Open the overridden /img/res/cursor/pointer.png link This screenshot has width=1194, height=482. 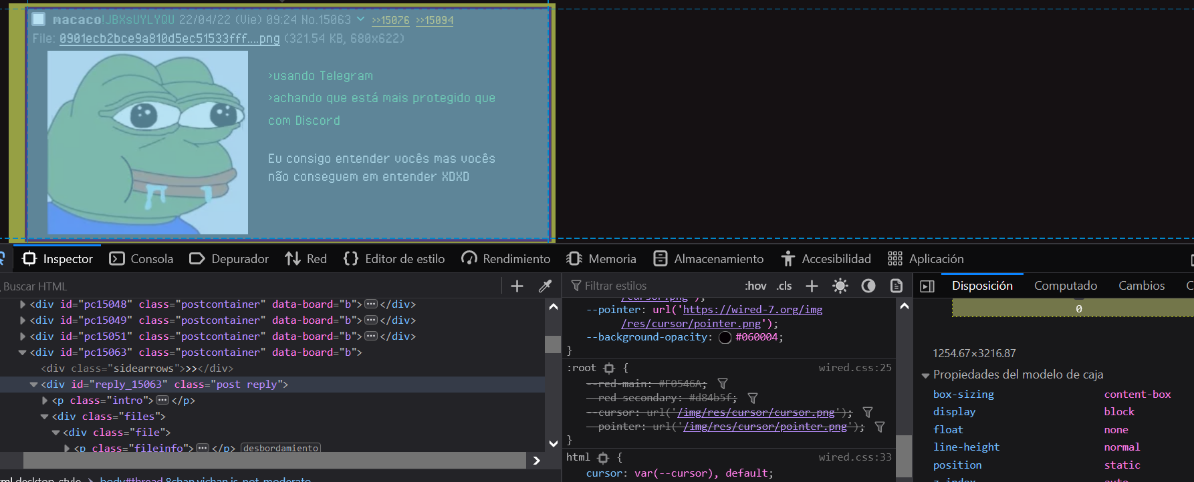tap(765, 427)
